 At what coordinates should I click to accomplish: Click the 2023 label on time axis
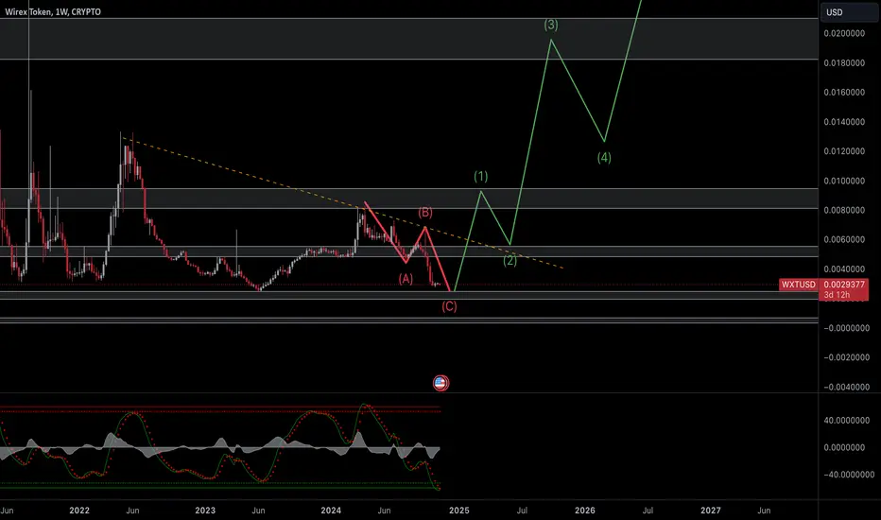coord(205,511)
